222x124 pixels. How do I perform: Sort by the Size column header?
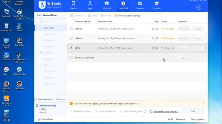156,21
